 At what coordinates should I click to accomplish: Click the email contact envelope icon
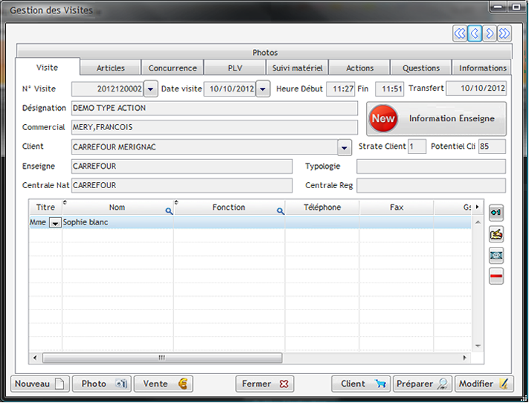(x=496, y=256)
